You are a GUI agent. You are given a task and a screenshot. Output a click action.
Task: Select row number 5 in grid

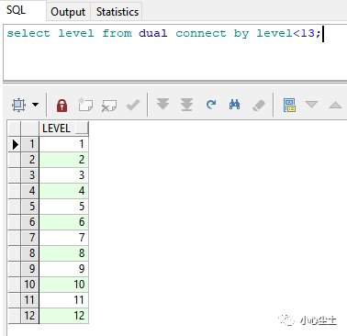pyautogui.click(x=30, y=207)
